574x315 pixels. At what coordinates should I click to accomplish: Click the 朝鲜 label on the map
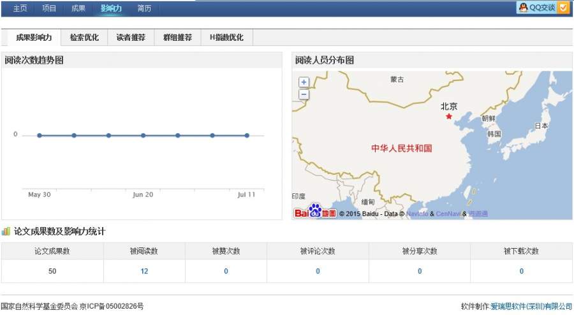[x=489, y=118]
